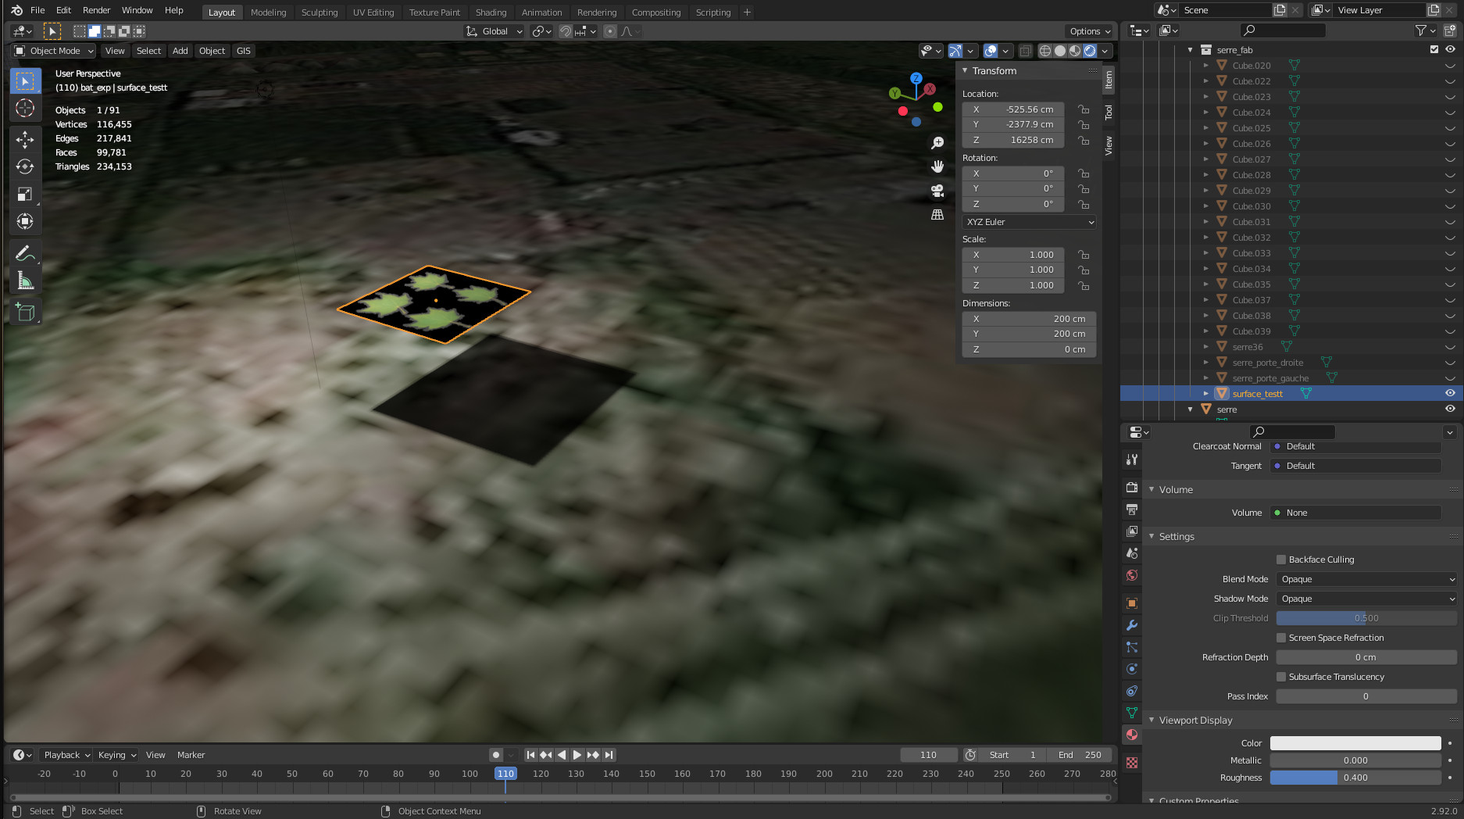Click the Zoom view magnifier icon

937,143
